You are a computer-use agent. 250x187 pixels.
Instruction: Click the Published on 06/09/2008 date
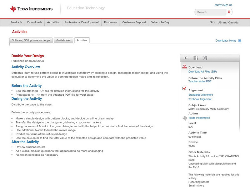tap(27, 61)
